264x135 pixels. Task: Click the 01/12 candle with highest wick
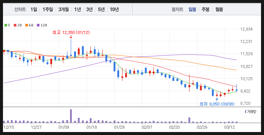click(x=71, y=48)
